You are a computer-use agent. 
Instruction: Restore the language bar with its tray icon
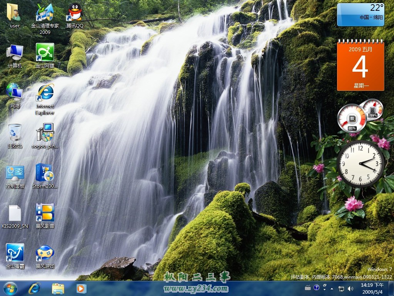coord(325,286)
